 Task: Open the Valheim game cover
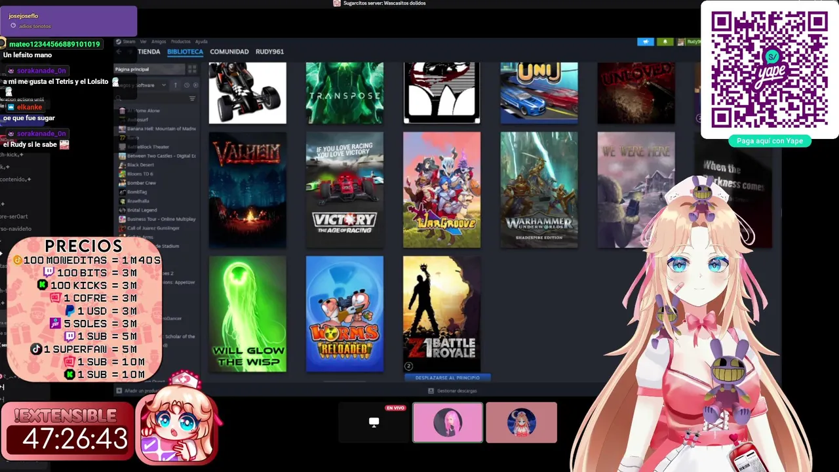coord(248,190)
